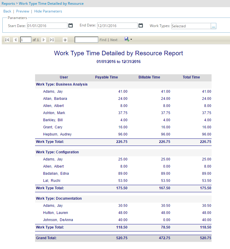
Task: Open the End Date calendar picker
Action: pyautogui.click(x=141, y=26)
